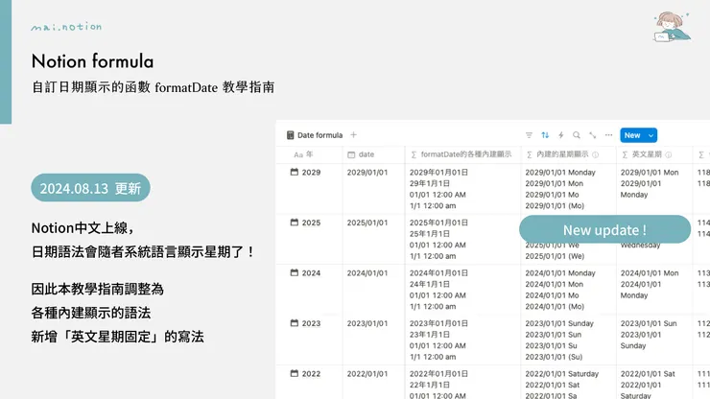710x399 pixels.
Task: Click the calendar icon of row 2023
Action: pos(295,322)
